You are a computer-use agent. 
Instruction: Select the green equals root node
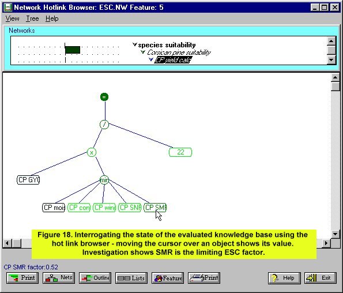104,97
